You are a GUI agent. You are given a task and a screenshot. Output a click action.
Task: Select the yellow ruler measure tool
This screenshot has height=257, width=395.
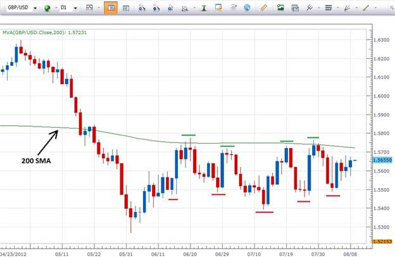(x=263, y=8)
